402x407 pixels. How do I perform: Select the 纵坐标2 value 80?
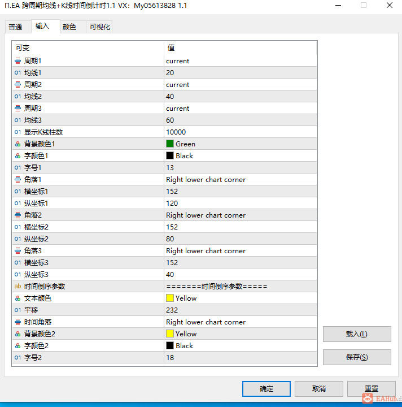click(x=241, y=239)
